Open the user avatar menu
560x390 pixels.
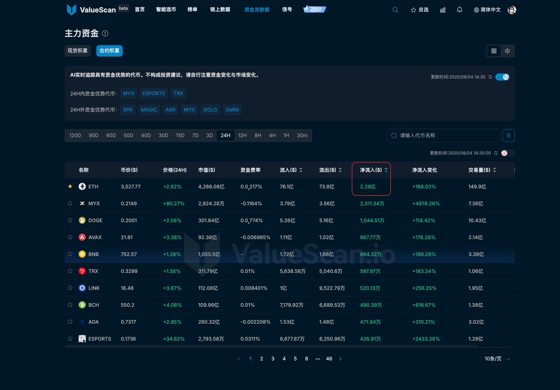point(512,10)
